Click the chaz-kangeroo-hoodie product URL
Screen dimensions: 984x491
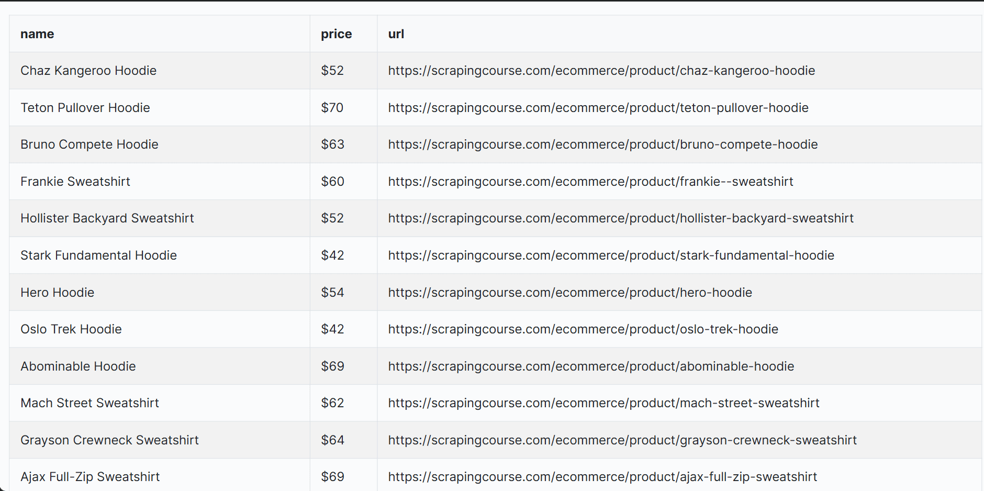[601, 71]
